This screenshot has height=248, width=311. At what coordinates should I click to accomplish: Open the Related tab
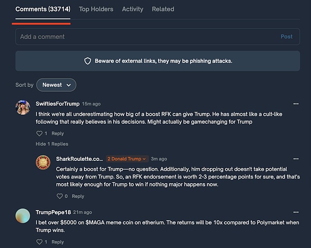click(x=163, y=9)
